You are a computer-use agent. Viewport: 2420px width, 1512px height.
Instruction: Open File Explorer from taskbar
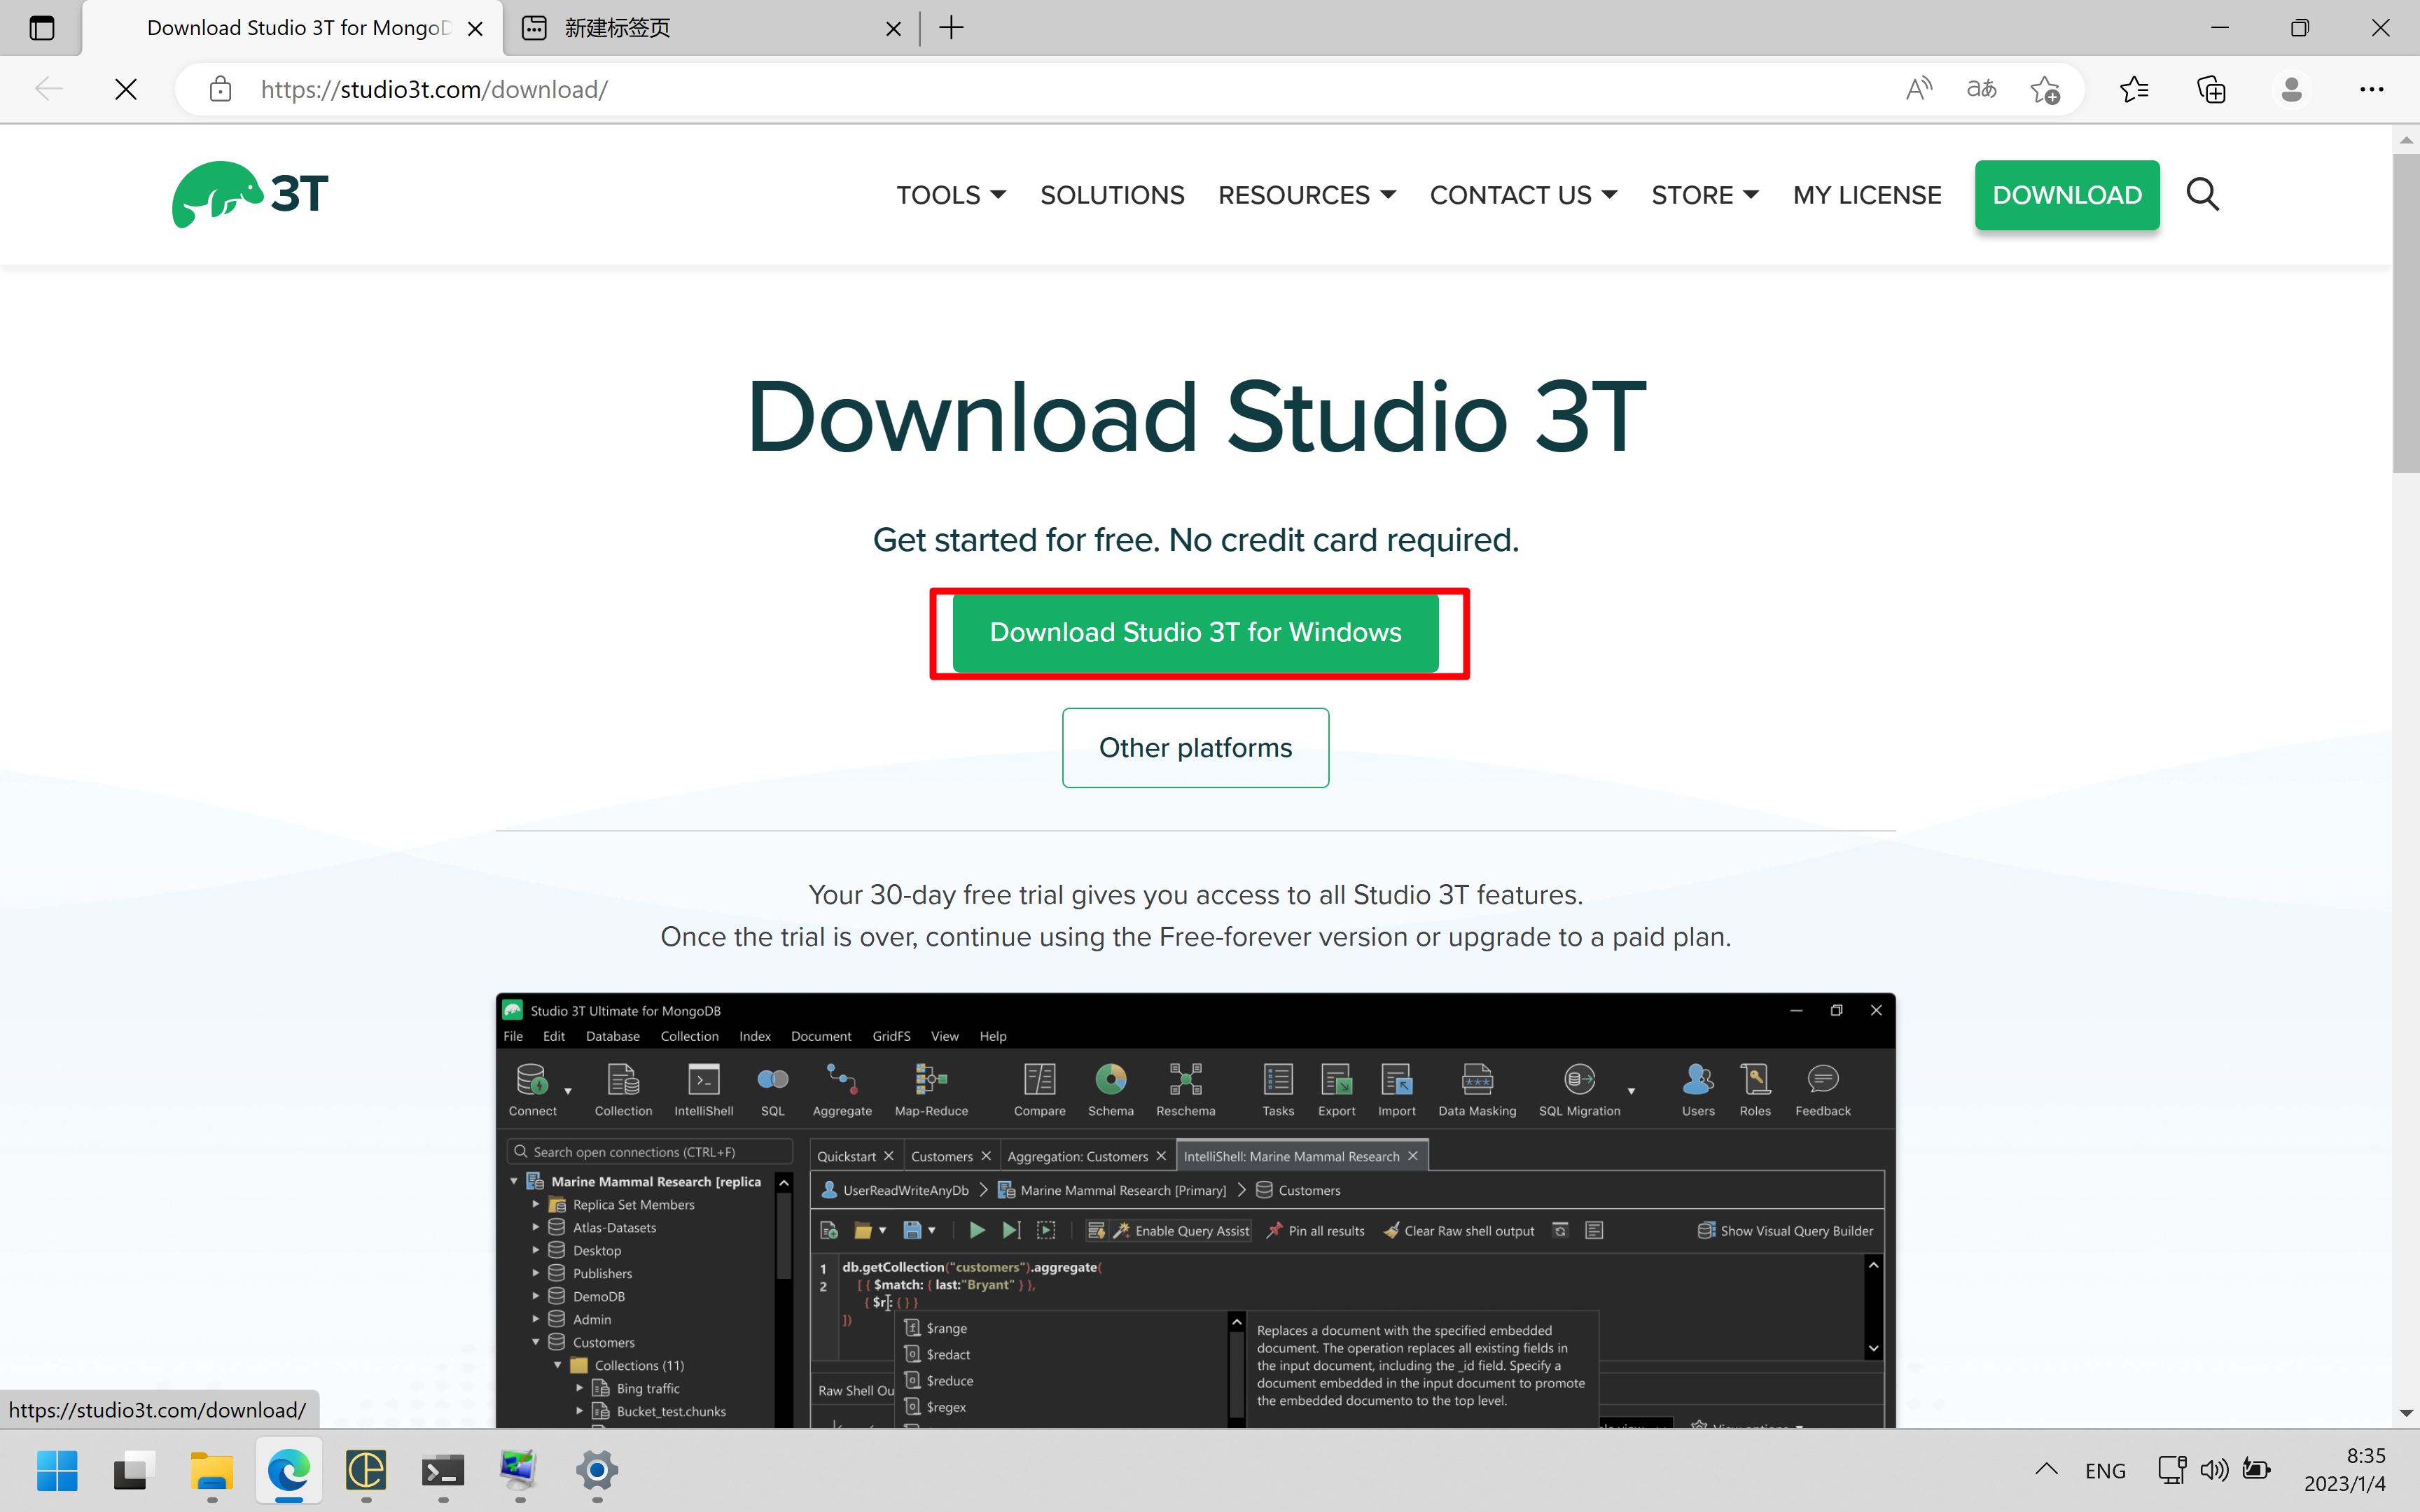point(211,1470)
